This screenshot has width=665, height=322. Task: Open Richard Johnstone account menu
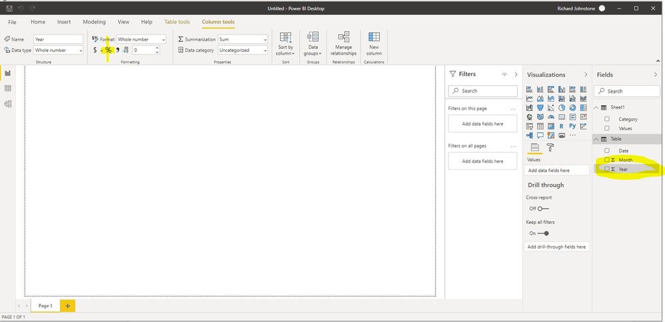click(581, 9)
